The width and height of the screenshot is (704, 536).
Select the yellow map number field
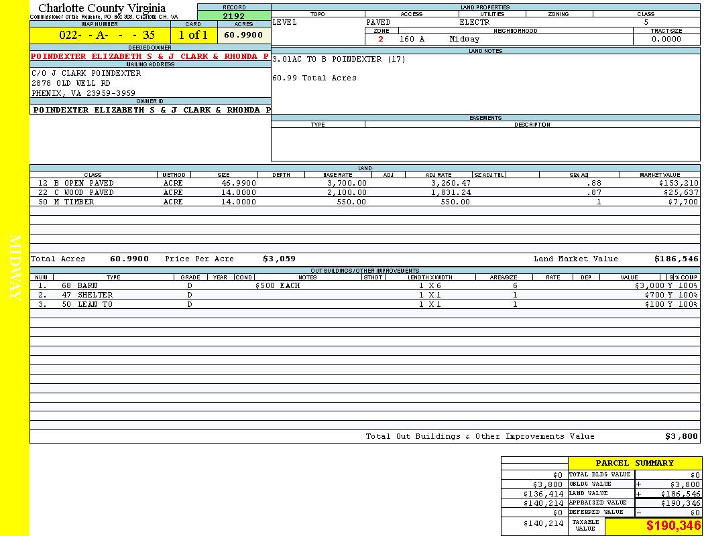point(100,36)
